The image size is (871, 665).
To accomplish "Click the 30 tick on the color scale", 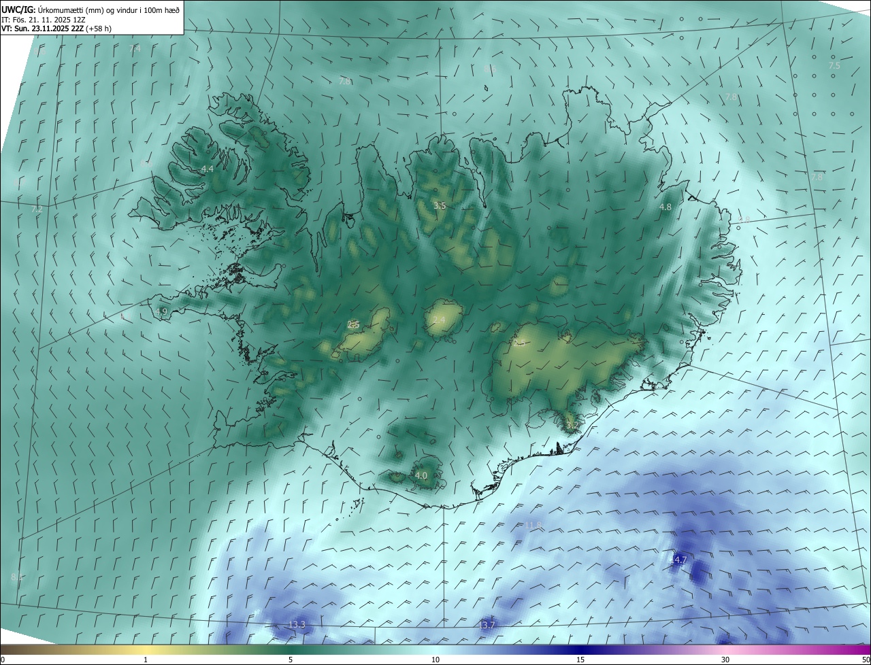I will point(725,660).
